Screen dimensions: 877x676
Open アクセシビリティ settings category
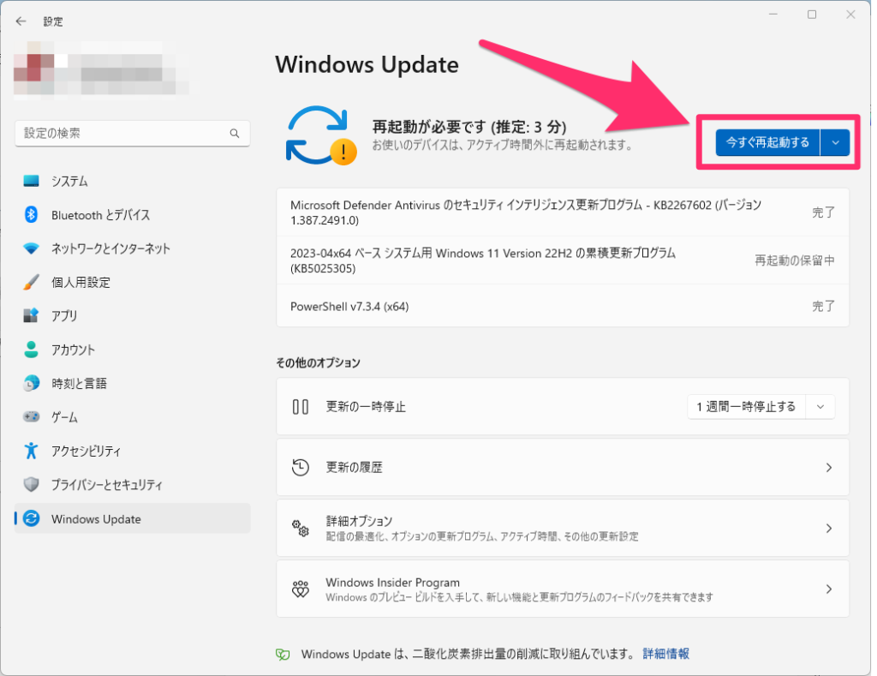133,451
